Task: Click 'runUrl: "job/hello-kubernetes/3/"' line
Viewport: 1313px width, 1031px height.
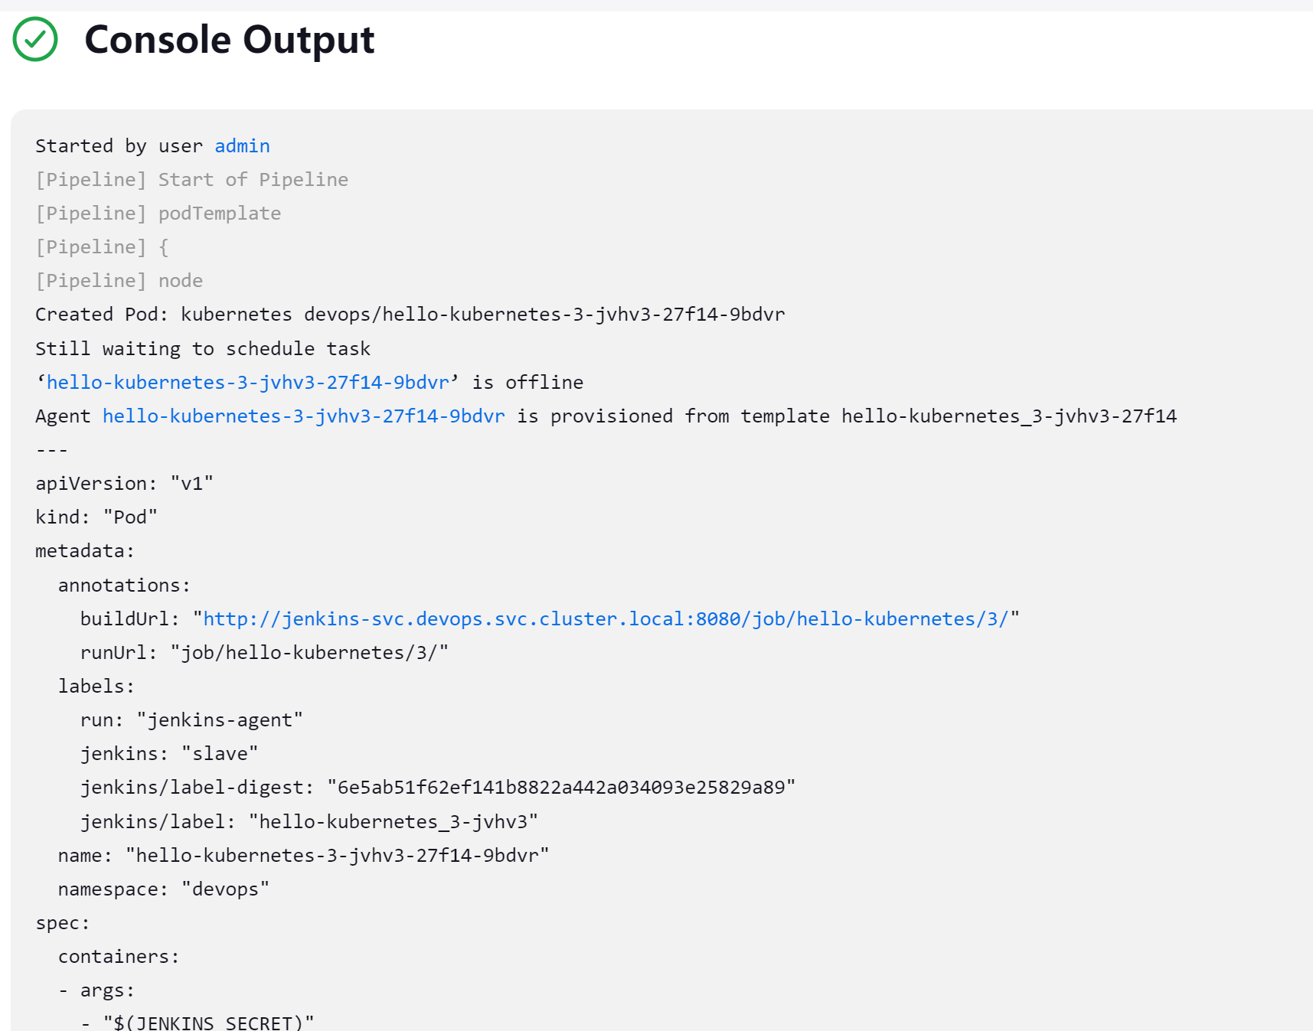Action: tap(264, 653)
